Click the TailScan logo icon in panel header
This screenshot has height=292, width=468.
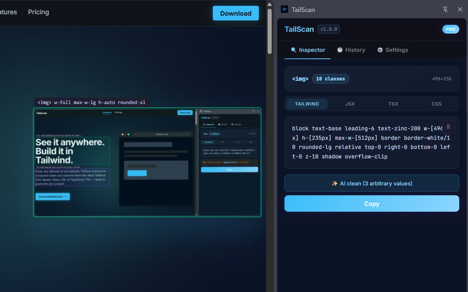pyautogui.click(x=284, y=9)
